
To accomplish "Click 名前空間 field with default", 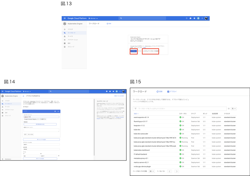I will (x=42, y=149).
